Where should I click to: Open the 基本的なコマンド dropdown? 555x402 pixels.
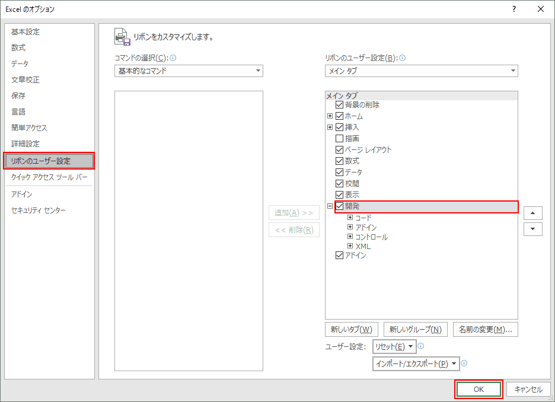point(189,71)
